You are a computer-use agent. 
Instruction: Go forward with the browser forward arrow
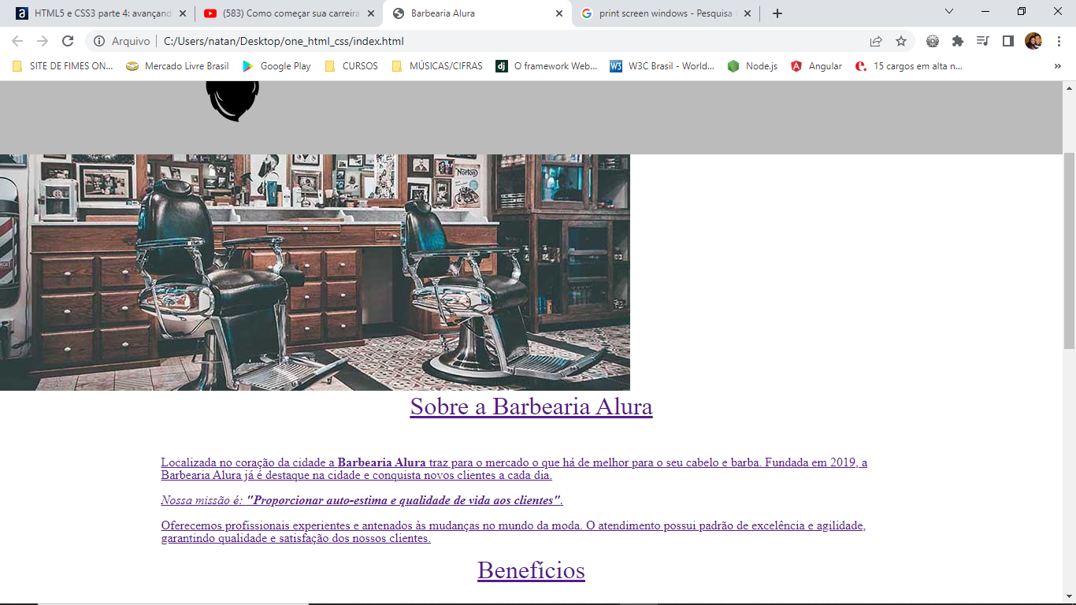(x=43, y=41)
